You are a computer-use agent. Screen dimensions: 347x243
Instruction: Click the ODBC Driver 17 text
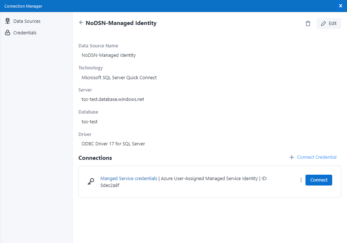click(113, 144)
